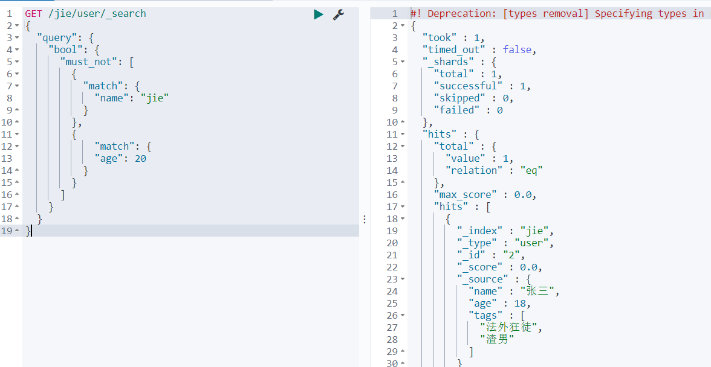Open the wrench request options icon

point(339,14)
